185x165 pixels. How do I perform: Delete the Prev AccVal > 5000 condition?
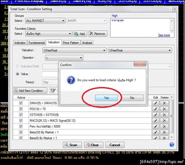pos(164,126)
